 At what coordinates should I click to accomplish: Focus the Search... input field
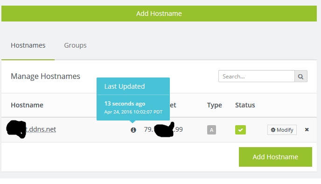point(257,77)
